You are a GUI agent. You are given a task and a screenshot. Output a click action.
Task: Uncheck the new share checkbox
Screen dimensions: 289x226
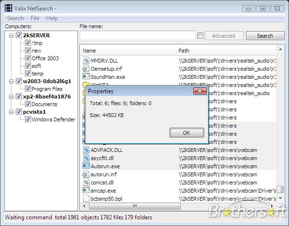click(x=28, y=51)
